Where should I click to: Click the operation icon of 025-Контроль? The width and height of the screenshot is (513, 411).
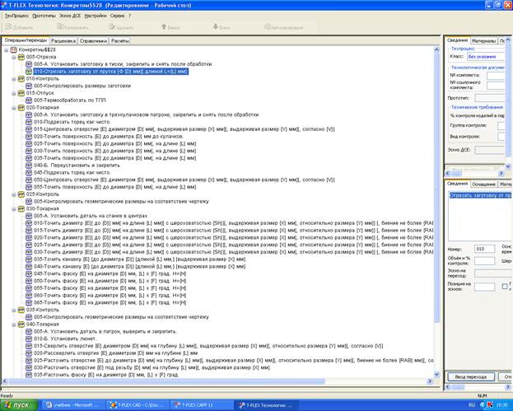(21, 194)
